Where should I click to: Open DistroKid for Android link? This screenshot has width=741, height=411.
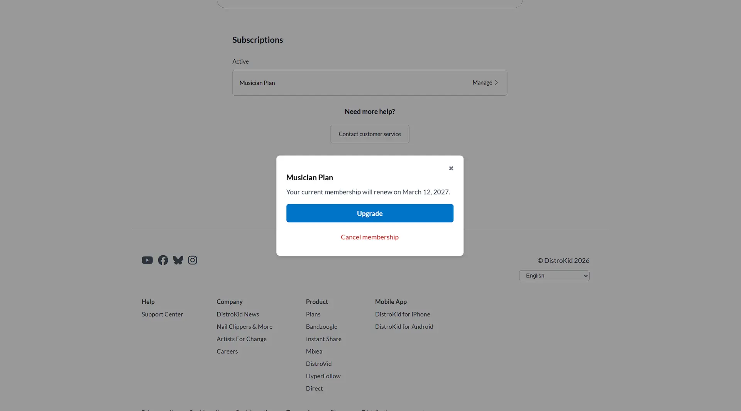(x=404, y=326)
